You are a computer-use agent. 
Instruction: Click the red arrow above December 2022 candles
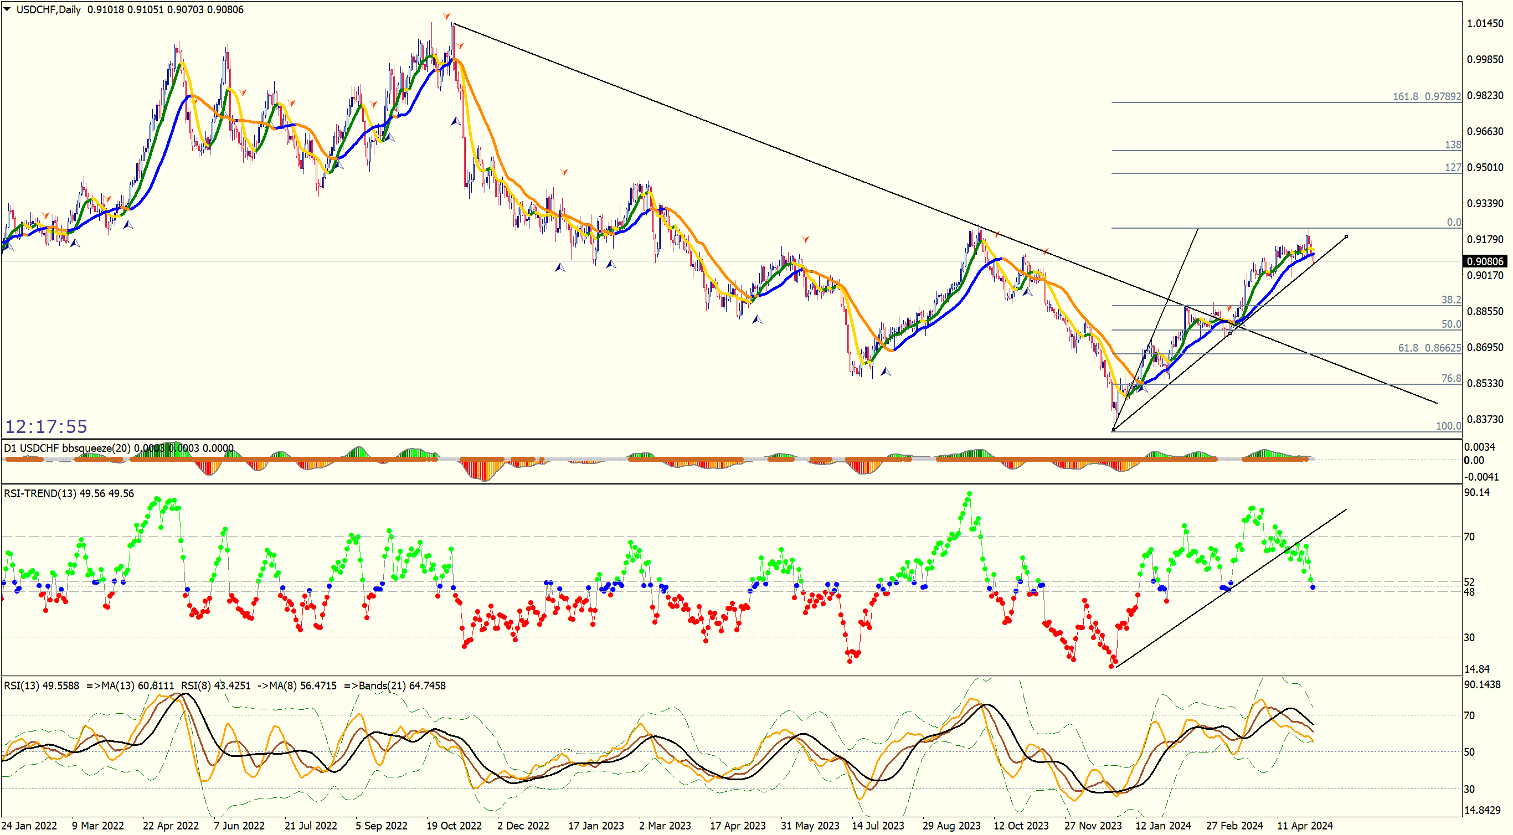(564, 172)
